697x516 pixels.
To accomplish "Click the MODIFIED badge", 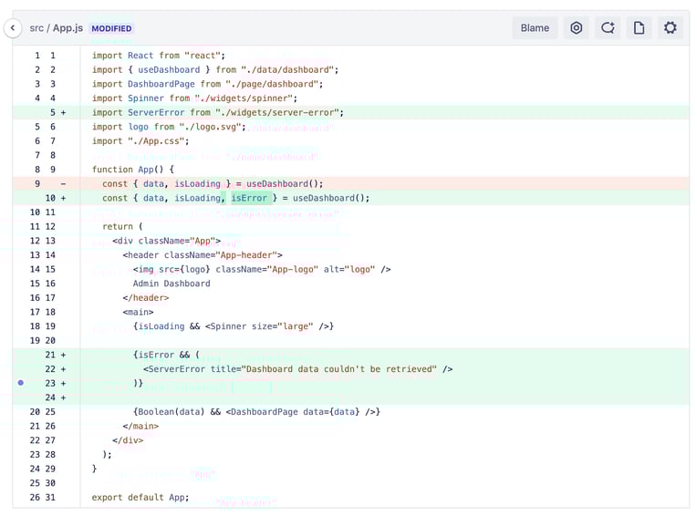I will pos(111,28).
